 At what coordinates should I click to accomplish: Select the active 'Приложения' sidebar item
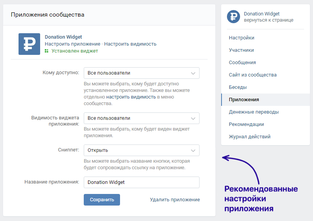(266, 100)
